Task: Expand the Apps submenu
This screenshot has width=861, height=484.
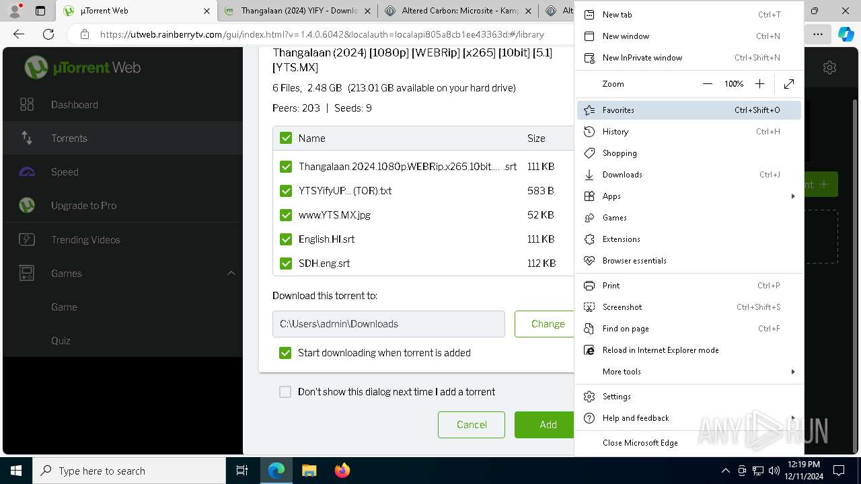Action: tap(793, 196)
